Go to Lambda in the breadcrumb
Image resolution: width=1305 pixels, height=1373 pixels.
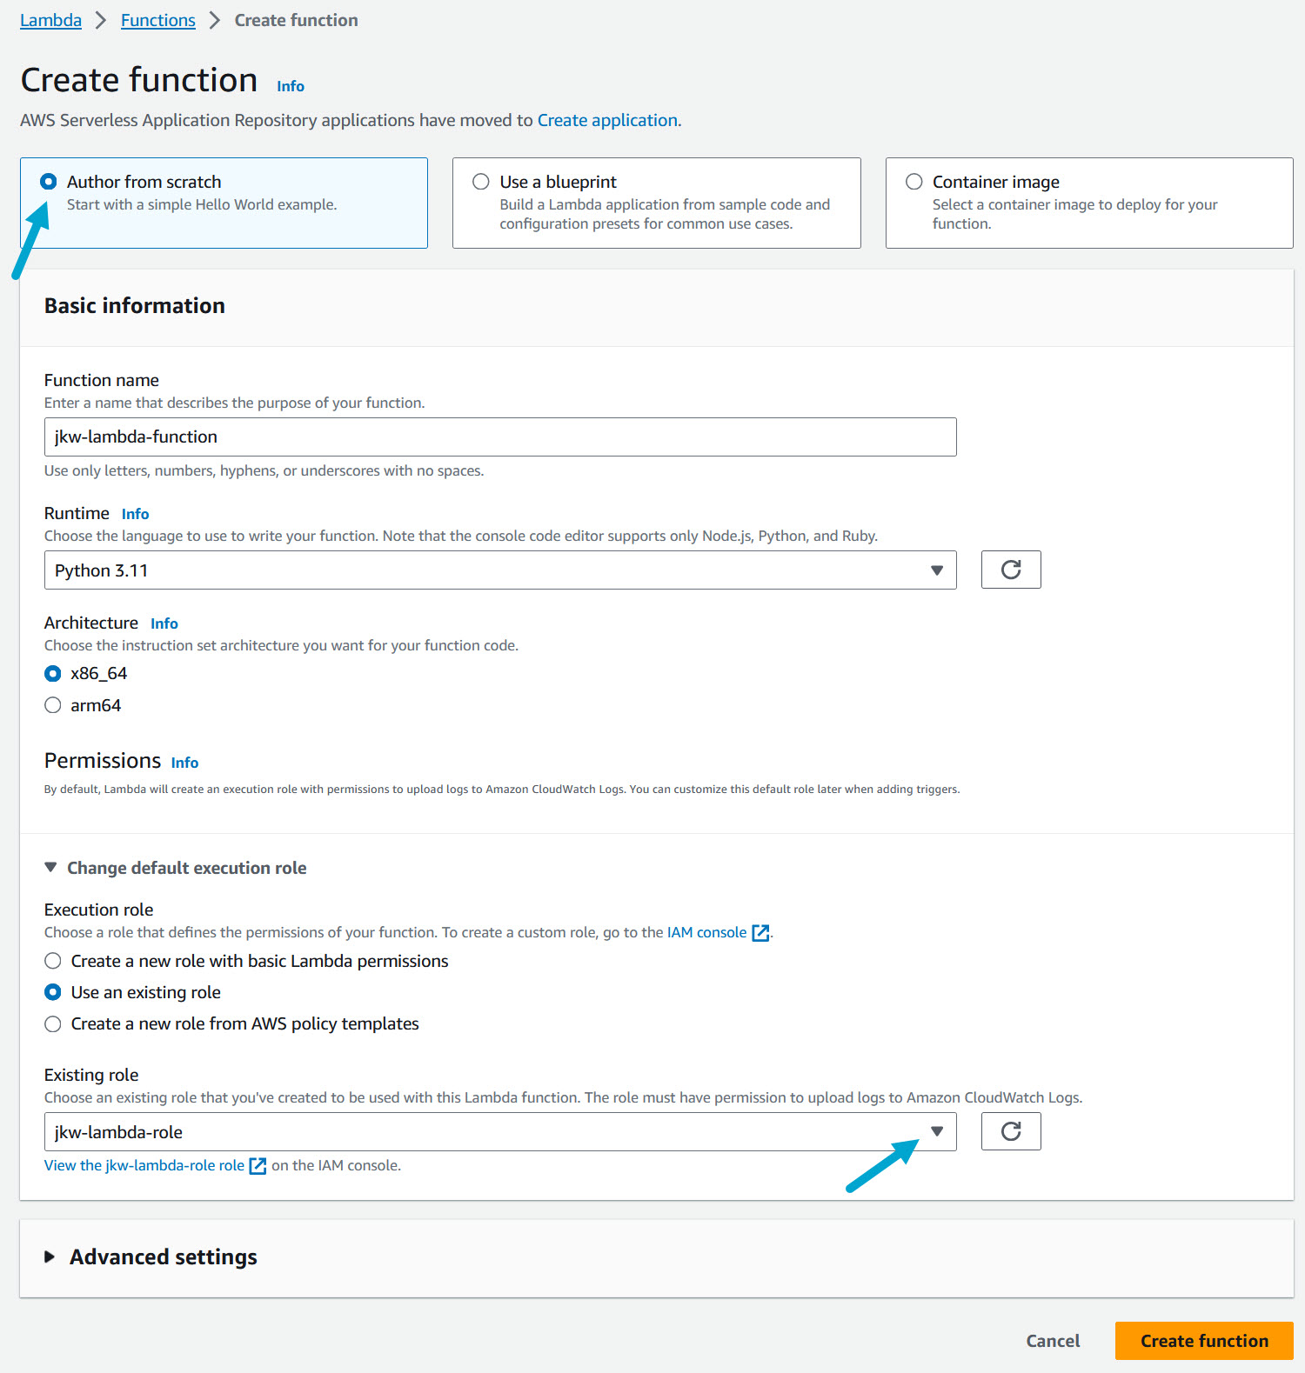pos(50,20)
